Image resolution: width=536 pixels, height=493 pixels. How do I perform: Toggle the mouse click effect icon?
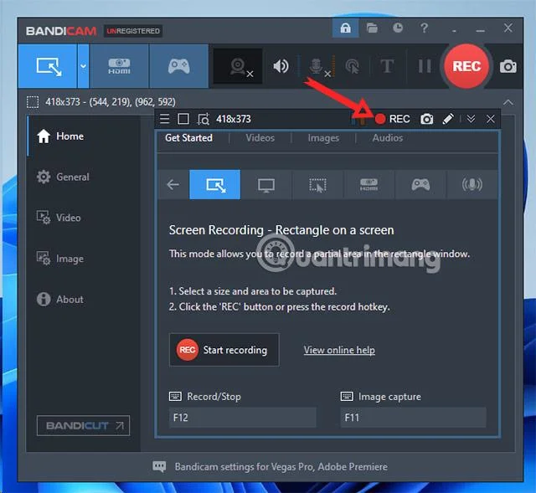pyautogui.click(x=353, y=66)
